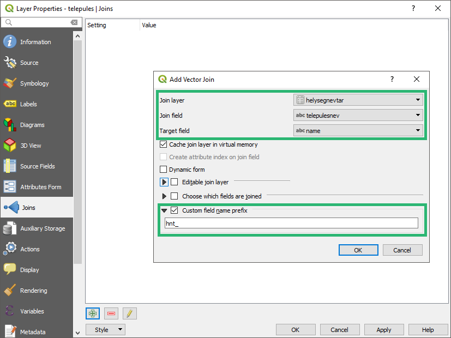Click the Auxiliary Storage database icon

pyautogui.click(x=10, y=228)
